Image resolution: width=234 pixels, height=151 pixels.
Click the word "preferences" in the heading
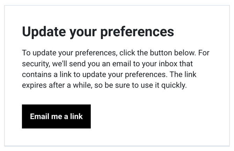[x=137, y=32]
